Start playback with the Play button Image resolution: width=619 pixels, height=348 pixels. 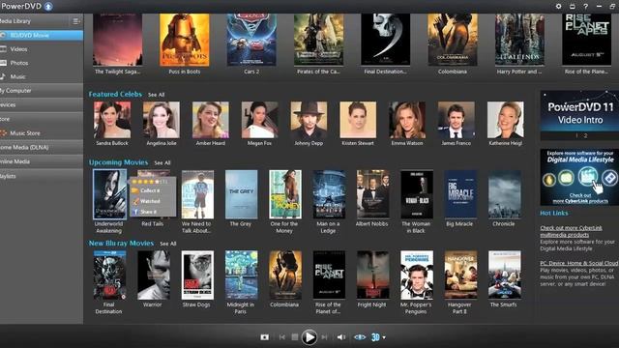pyautogui.click(x=309, y=337)
